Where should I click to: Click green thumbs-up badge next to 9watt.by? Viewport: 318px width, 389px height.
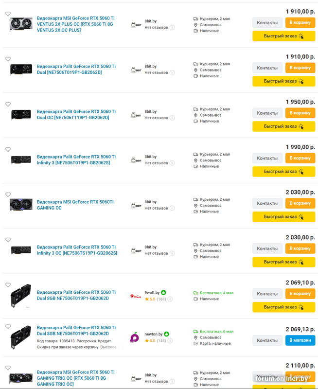click(163, 293)
